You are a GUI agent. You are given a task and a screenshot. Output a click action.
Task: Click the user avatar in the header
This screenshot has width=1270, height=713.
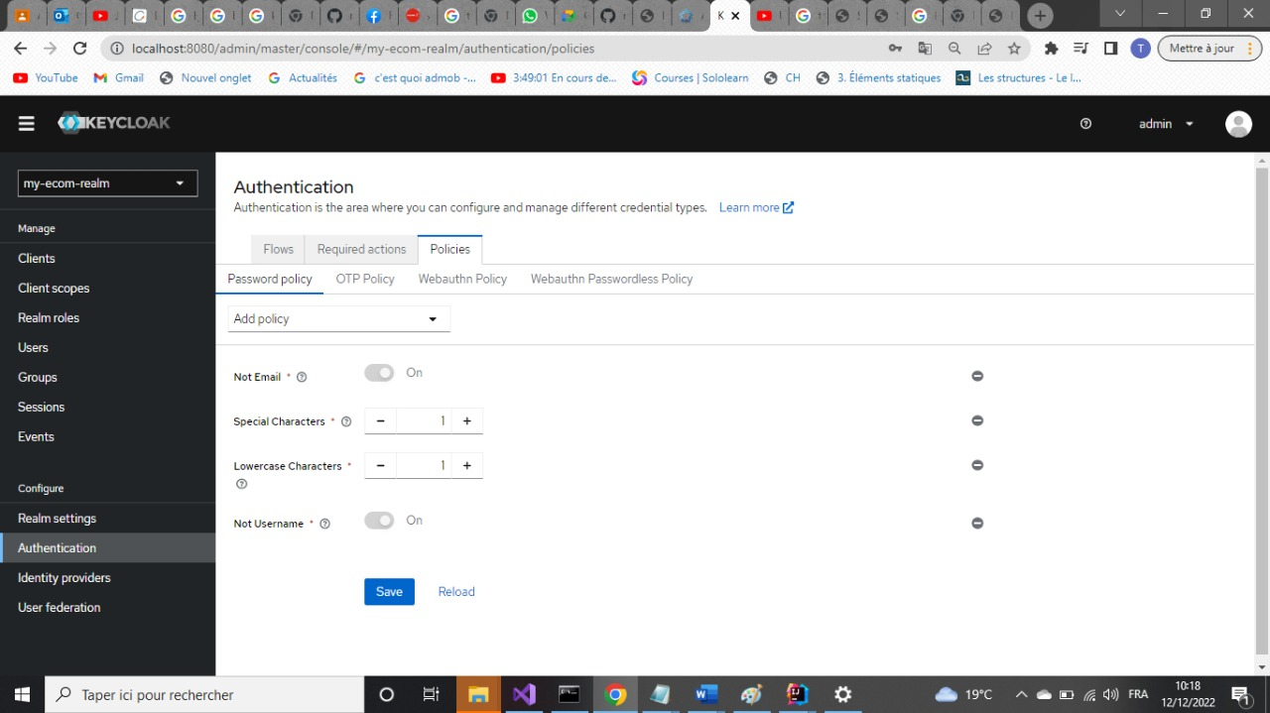(x=1238, y=123)
